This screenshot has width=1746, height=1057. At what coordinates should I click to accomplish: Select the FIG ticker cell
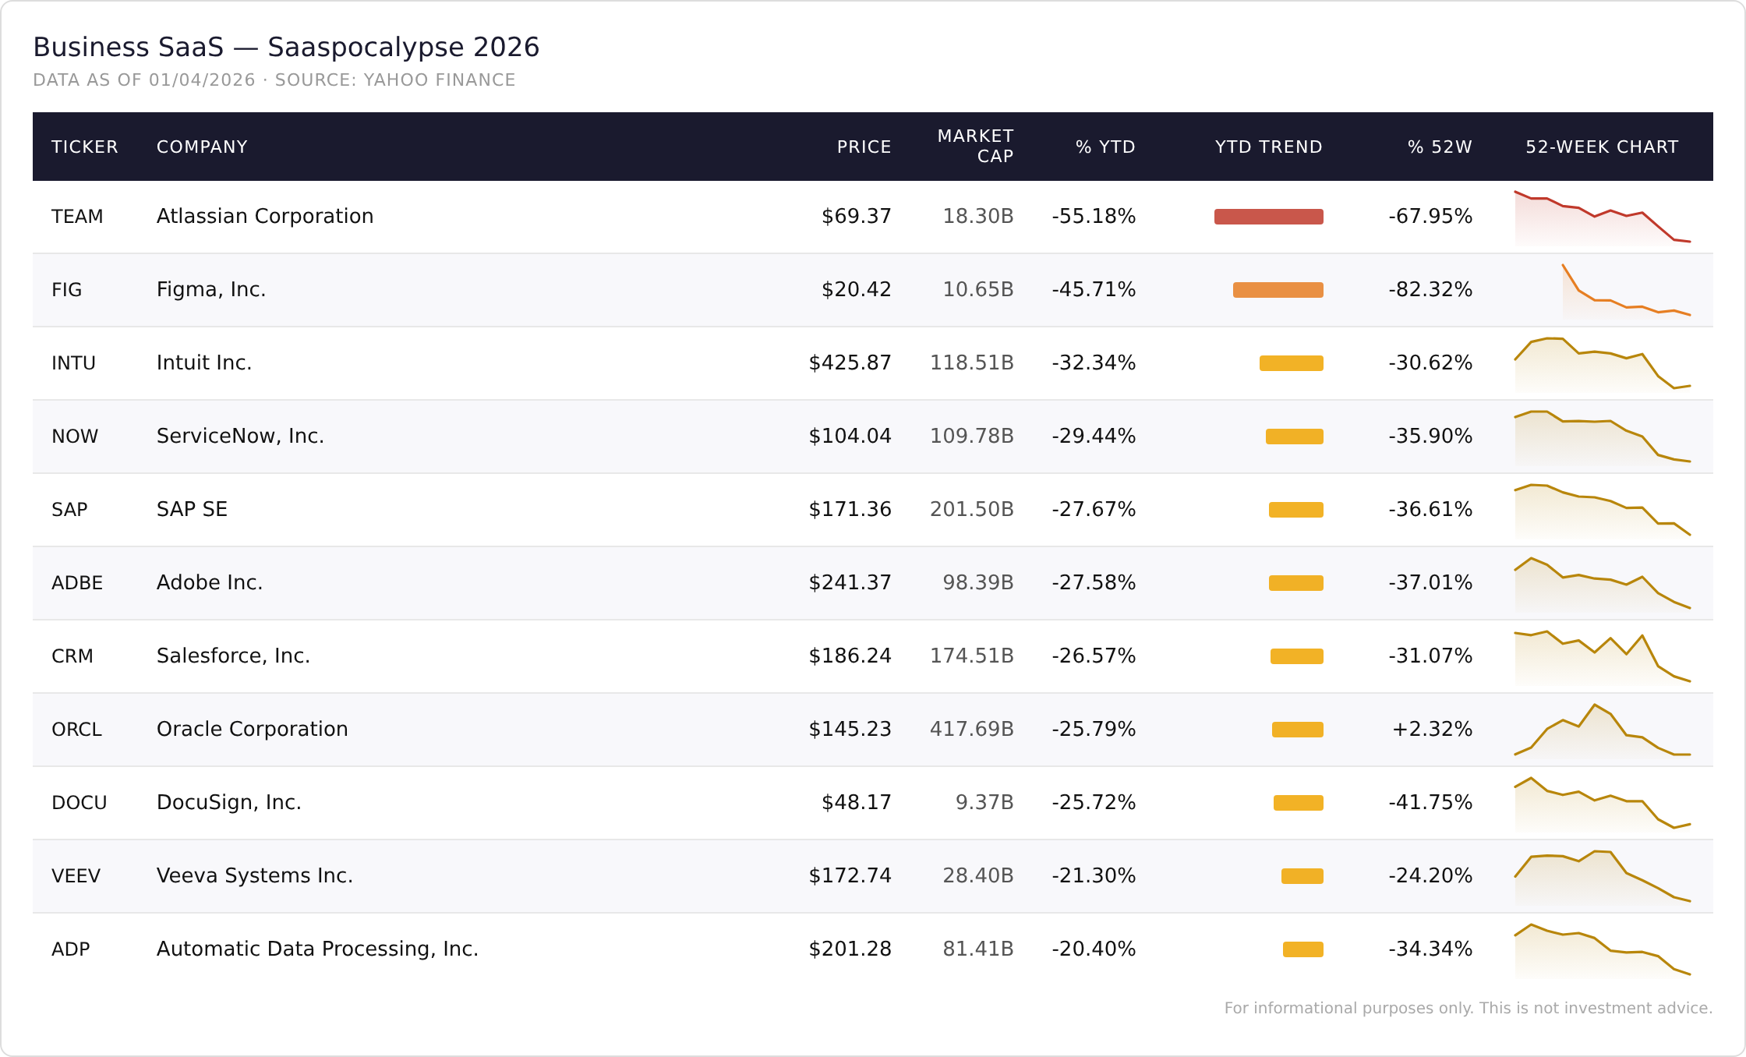(x=66, y=289)
